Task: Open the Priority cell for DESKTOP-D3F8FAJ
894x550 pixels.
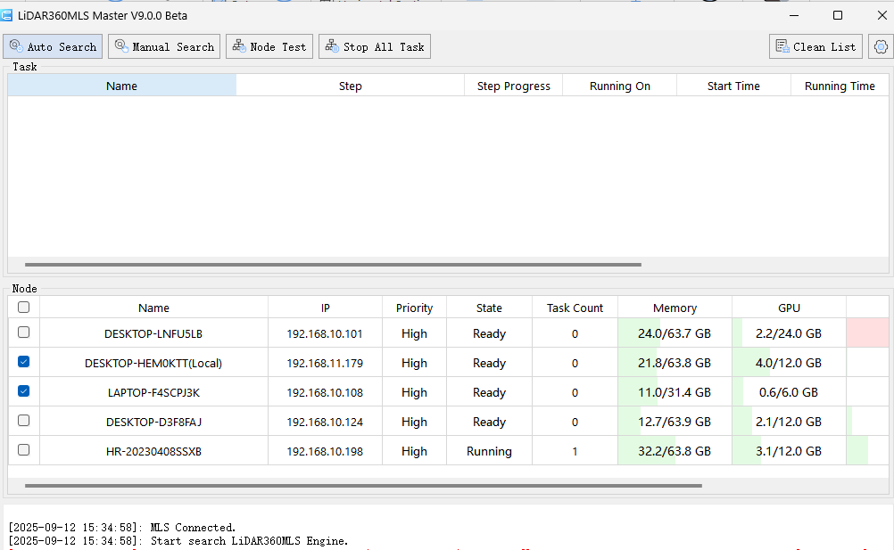Action: (414, 422)
